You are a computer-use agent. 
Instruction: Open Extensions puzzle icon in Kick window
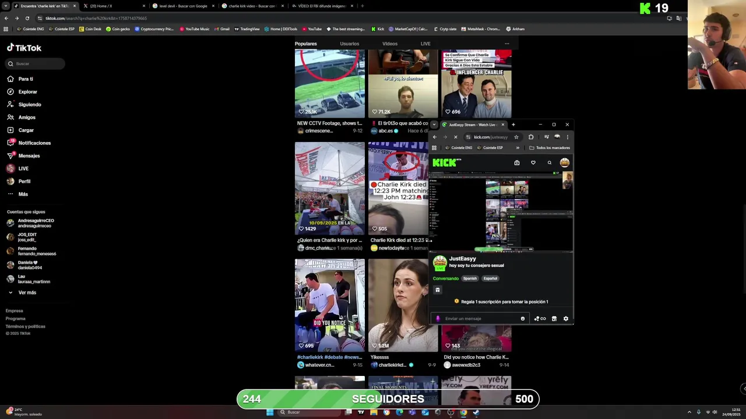[531, 137]
